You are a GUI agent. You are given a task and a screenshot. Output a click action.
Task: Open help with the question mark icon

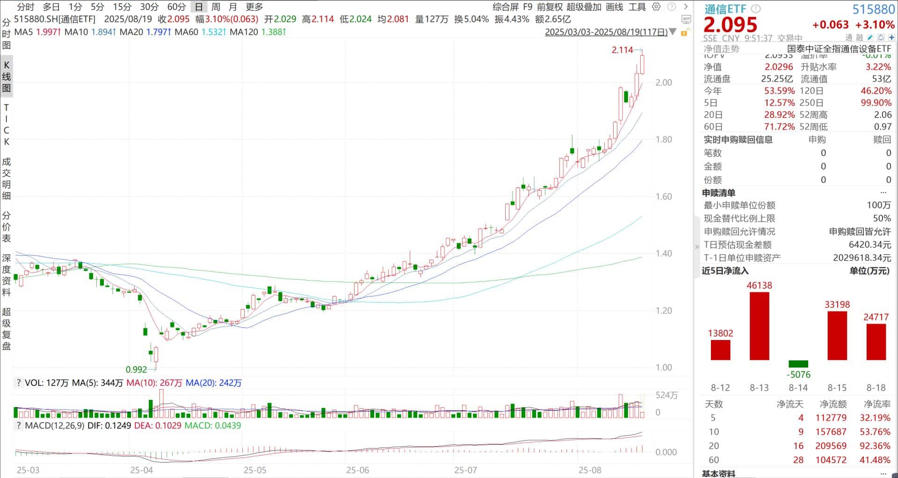671,7
